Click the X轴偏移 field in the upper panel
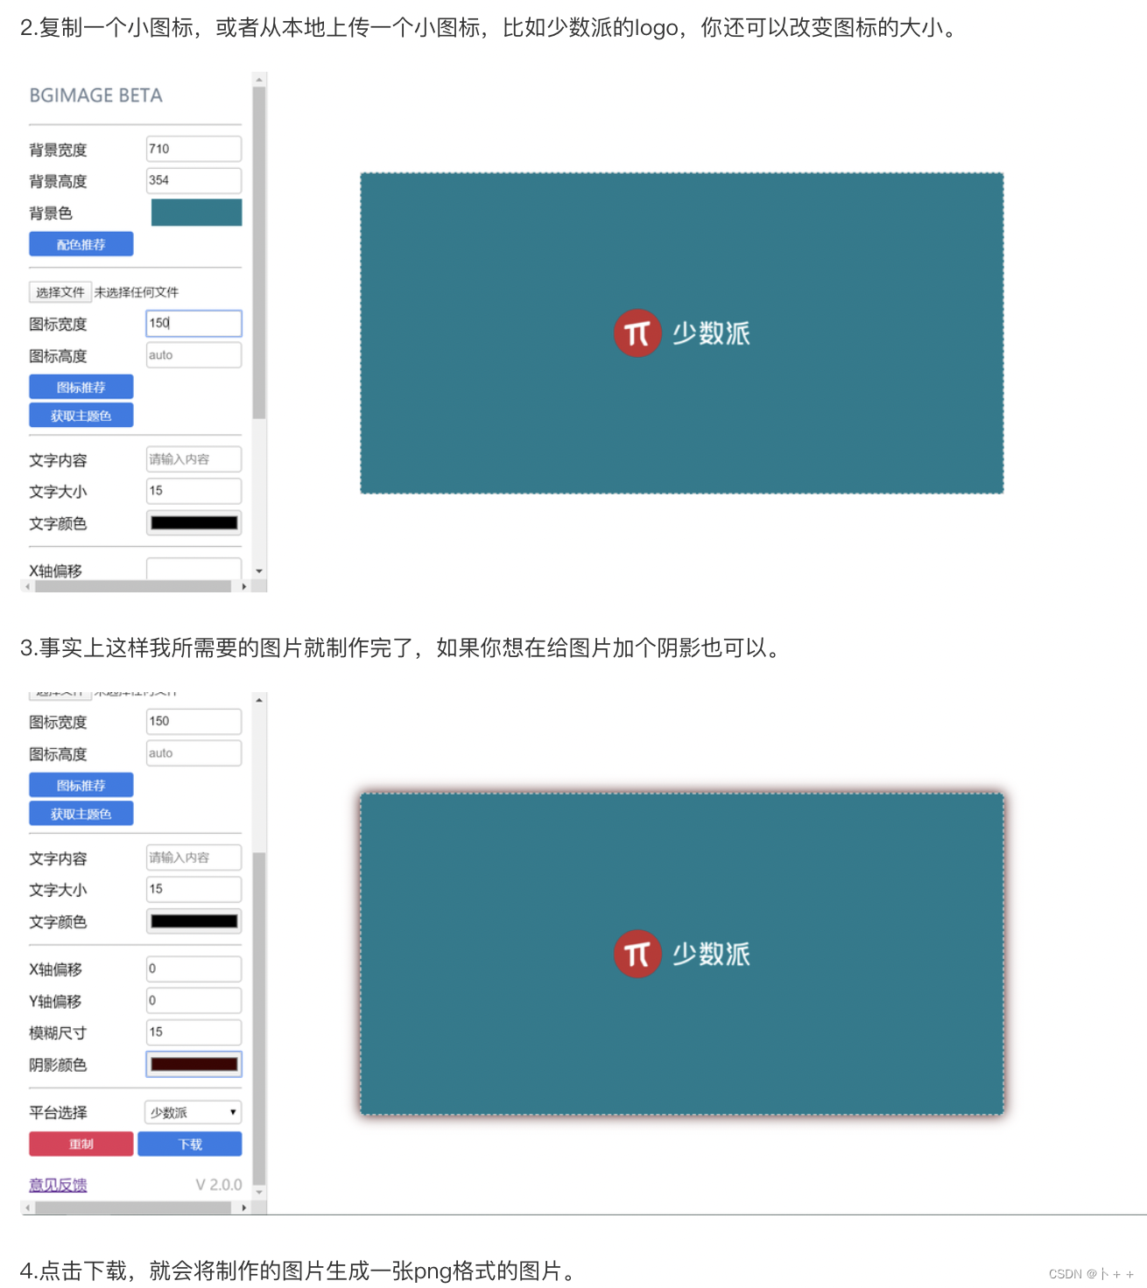The image size is (1147, 1288). tap(194, 569)
